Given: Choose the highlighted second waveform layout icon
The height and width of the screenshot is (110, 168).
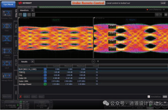Looking at the screenshot, I should [25, 15].
